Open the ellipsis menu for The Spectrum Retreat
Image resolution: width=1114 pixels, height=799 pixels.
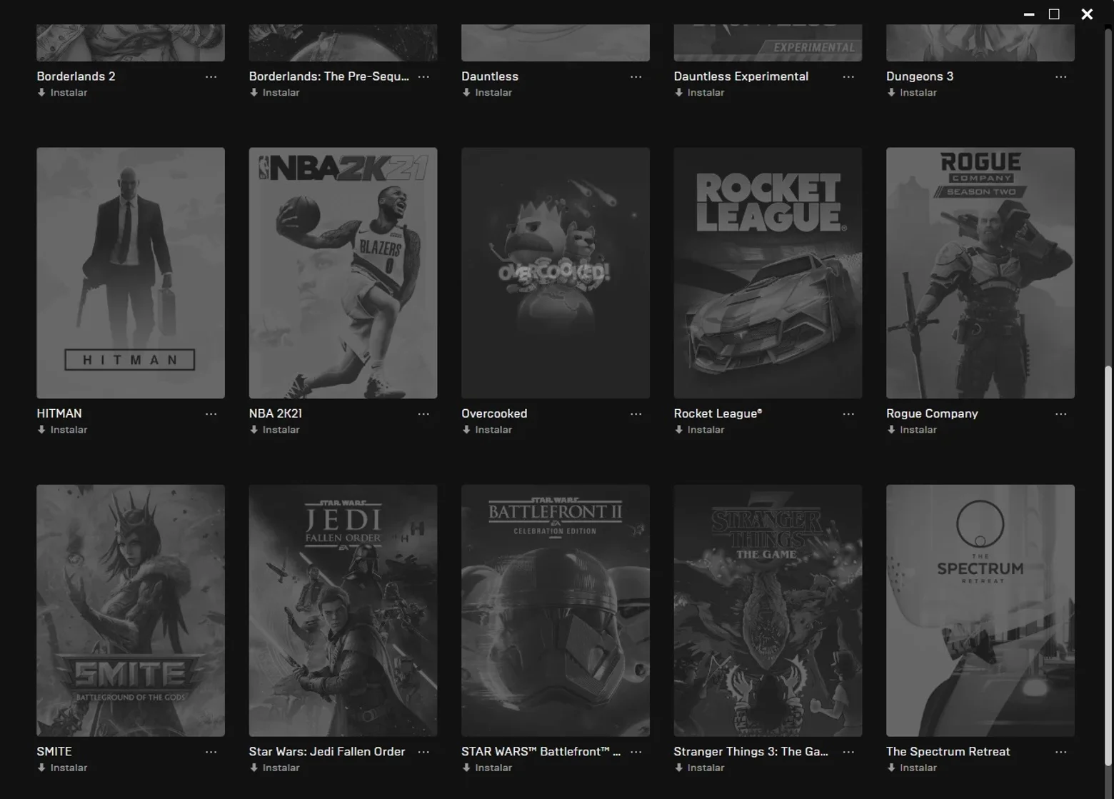coord(1060,752)
